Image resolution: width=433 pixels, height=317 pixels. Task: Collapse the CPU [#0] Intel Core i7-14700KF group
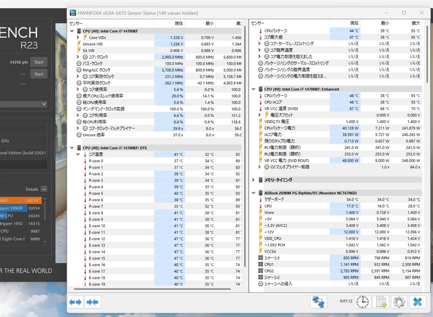tap(72, 31)
